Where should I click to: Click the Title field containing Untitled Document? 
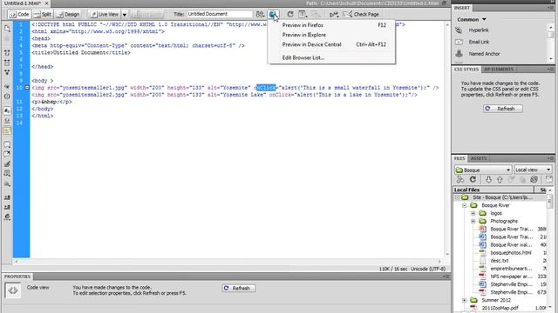(220, 14)
